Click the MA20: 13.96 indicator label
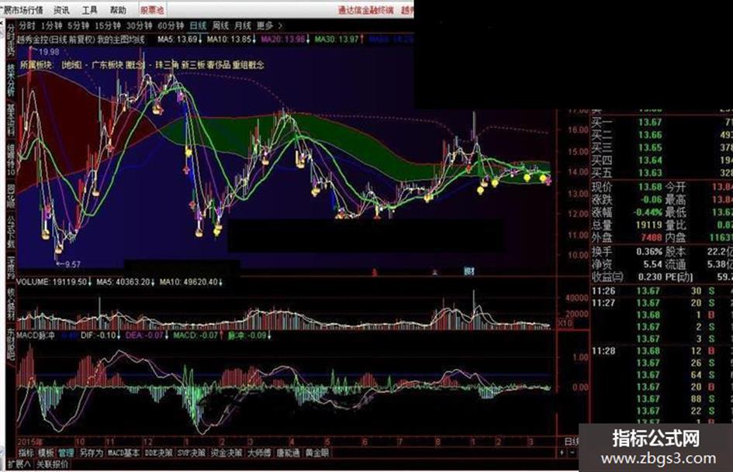733x472 pixels. pyautogui.click(x=285, y=40)
